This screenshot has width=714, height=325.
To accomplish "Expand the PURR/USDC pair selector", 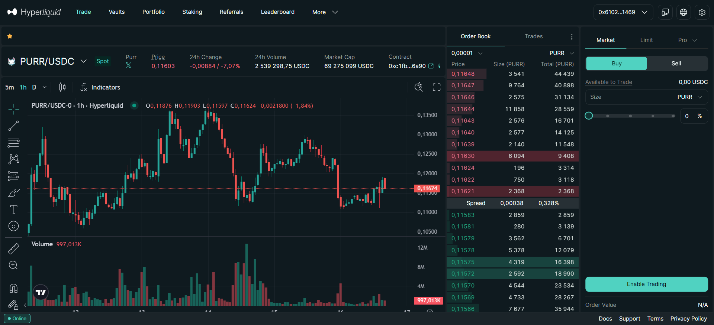I will click(x=84, y=61).
